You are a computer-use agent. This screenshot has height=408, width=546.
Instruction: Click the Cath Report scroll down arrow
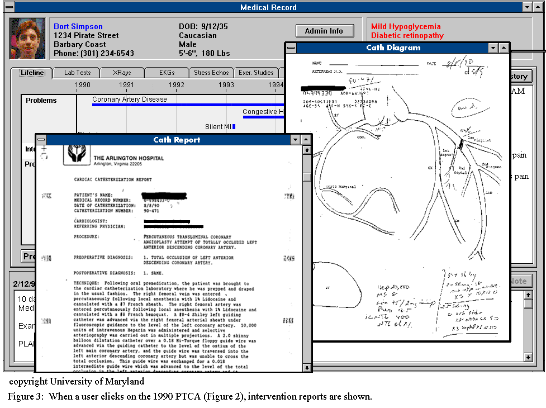click(307, 368)
